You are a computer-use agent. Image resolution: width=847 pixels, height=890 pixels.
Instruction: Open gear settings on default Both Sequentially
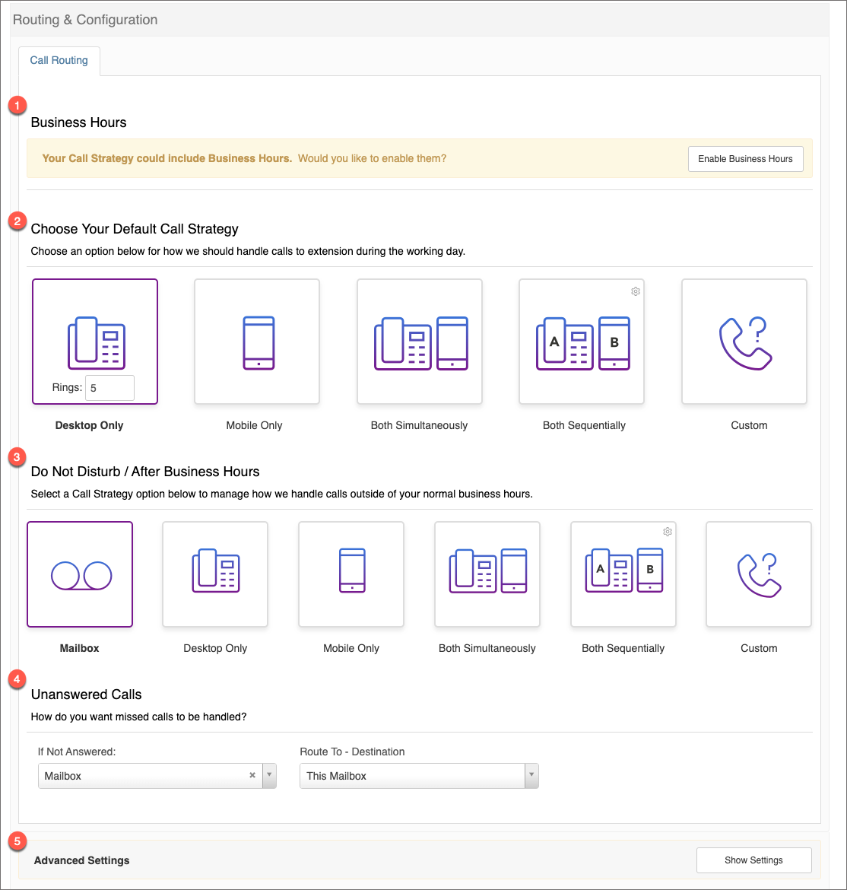[x=636, y=291]
